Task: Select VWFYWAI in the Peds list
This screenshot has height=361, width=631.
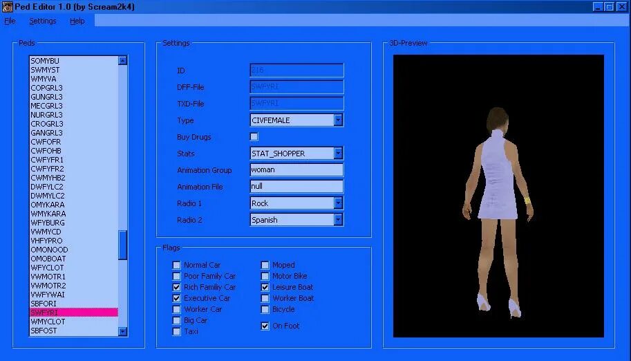Action: click(74, 295)
